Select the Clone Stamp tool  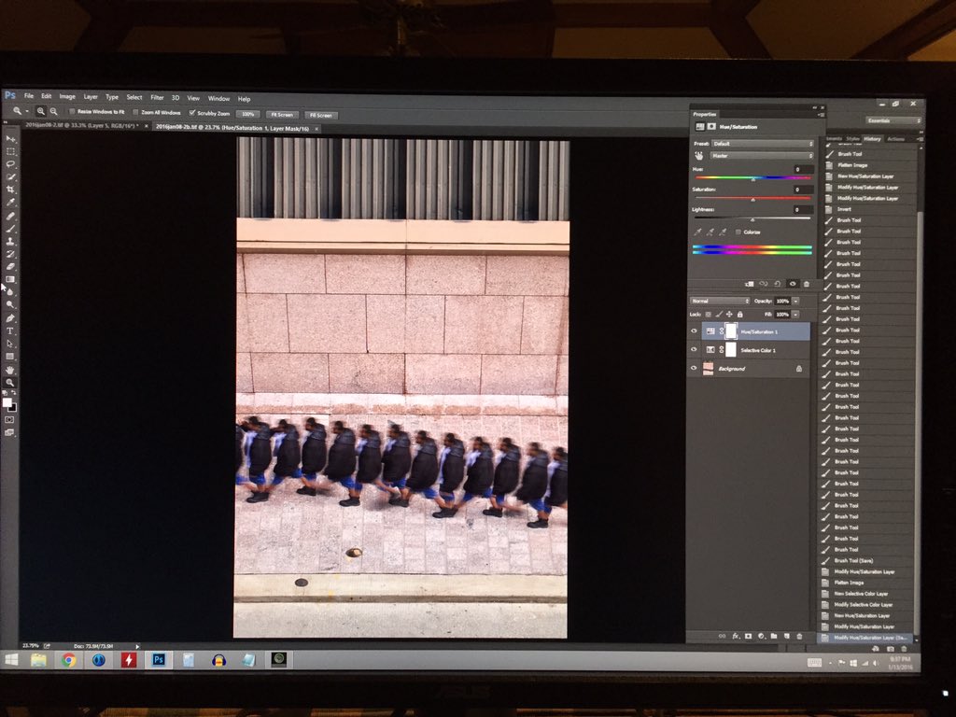[10, 241]
